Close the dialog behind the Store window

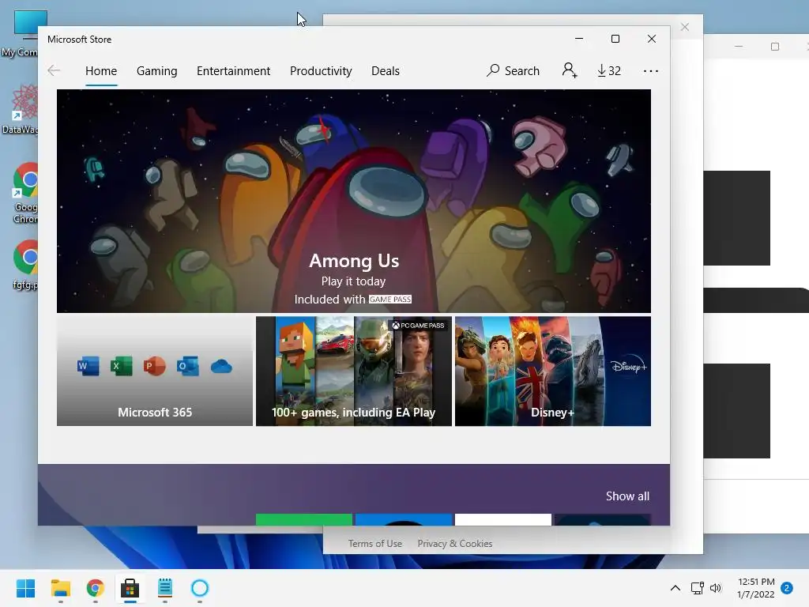click(x=685, y=27)
